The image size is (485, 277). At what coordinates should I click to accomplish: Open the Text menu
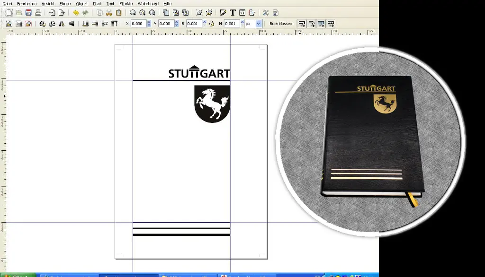[x=110, y=4]
